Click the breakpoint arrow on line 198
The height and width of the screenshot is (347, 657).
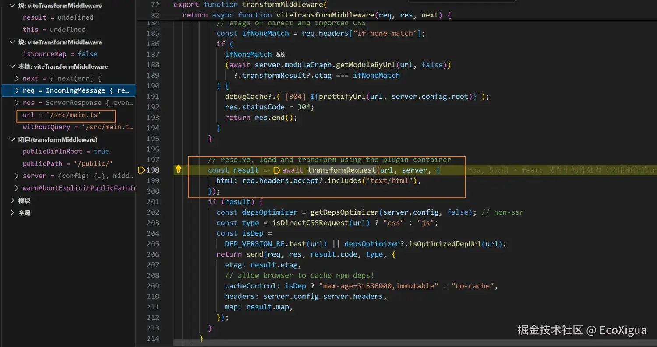click(x=141, y=170)
